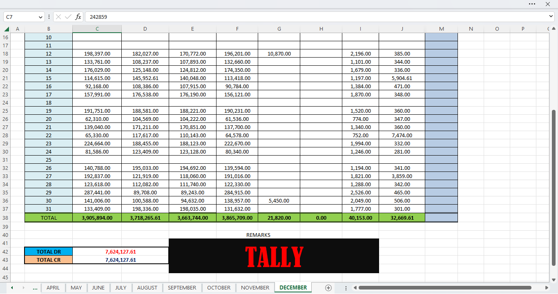The height and width of the screenshot is (294, 558).
Task: Click cell 3,859.00 in column J
Action: tap(402, 176)
